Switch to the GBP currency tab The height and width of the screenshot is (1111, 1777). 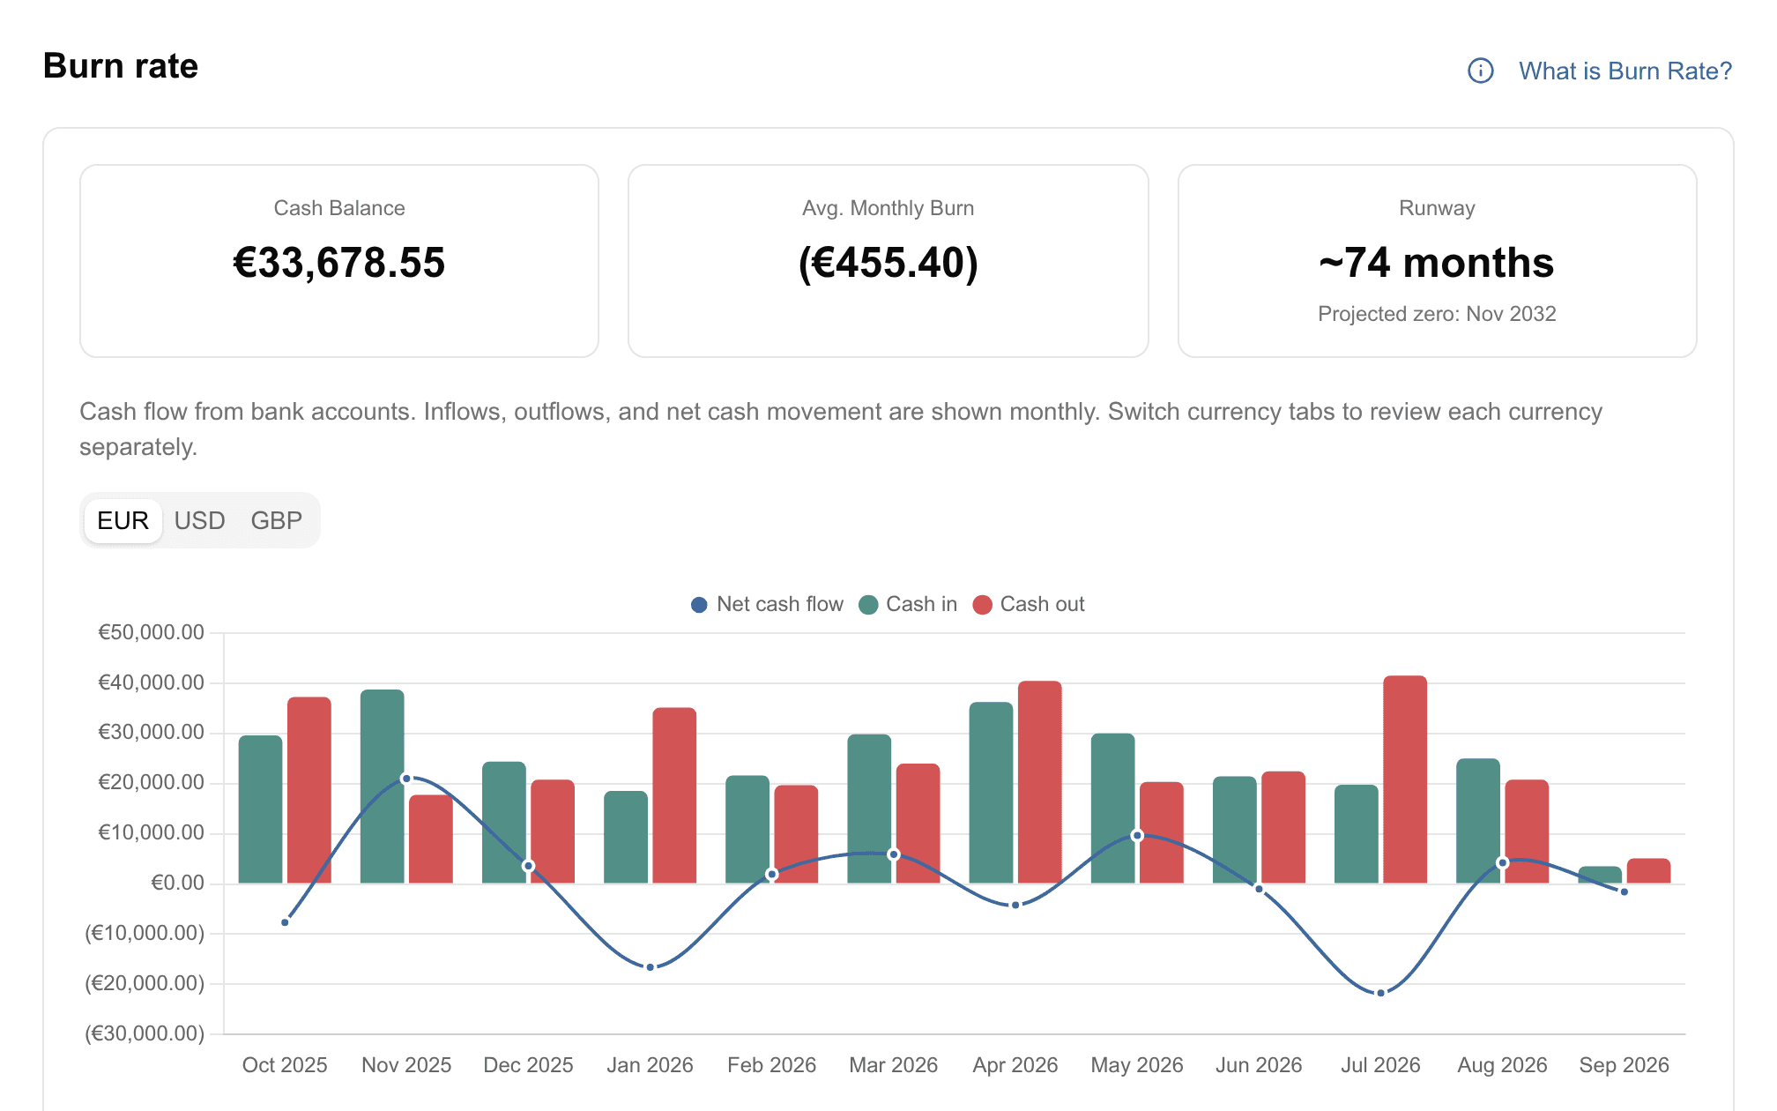pyautogui.click(x=276, y=520)
